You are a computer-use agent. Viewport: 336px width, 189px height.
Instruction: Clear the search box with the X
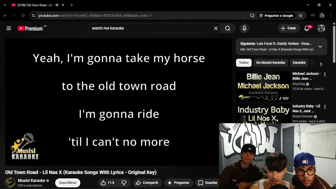(x=216, y=28)
